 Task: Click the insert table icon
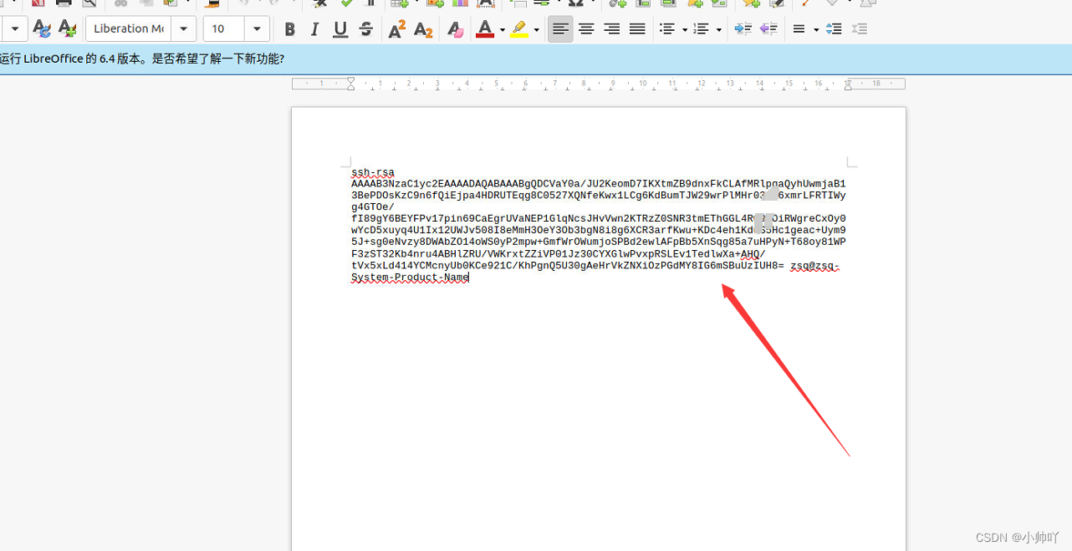(400, 3)
